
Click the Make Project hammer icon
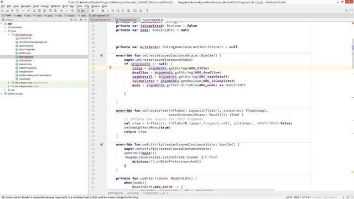(72, 11)
